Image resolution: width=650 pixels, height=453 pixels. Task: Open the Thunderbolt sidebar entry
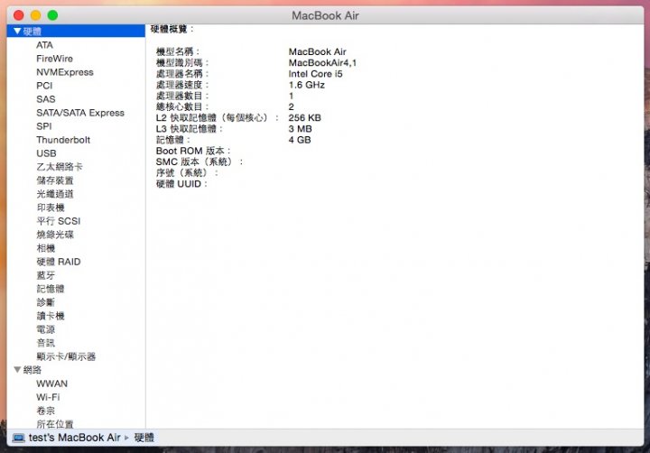click(x=63, y=140)
